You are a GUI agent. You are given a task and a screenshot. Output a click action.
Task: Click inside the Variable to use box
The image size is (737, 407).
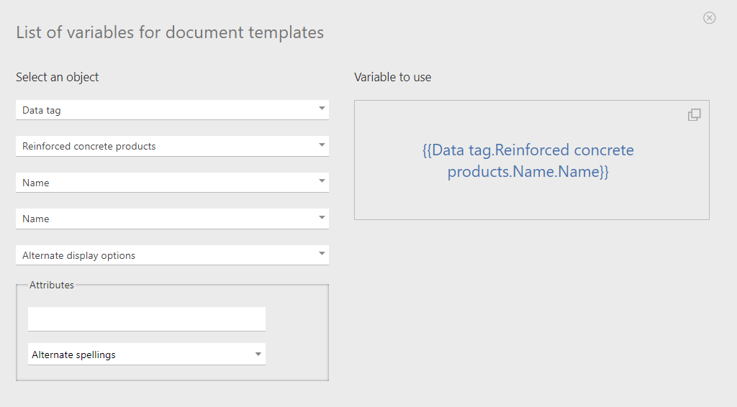pos(532,160)
